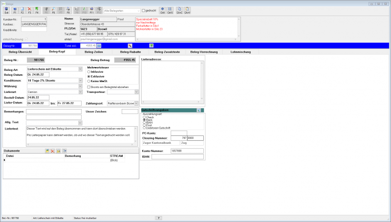Open the Beleg-Art dropdown
The image size is (391, 222).
80,69
